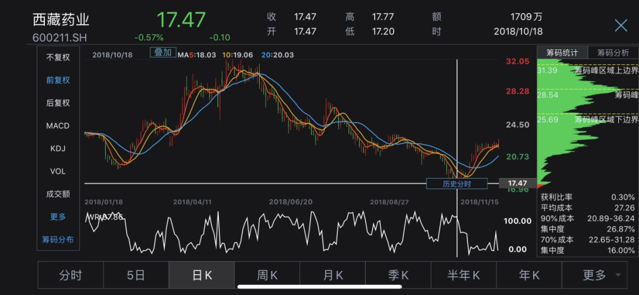Click the 额 1709万 turnover value
Viewport: 639px width, 295px height.
coord(526,17)
